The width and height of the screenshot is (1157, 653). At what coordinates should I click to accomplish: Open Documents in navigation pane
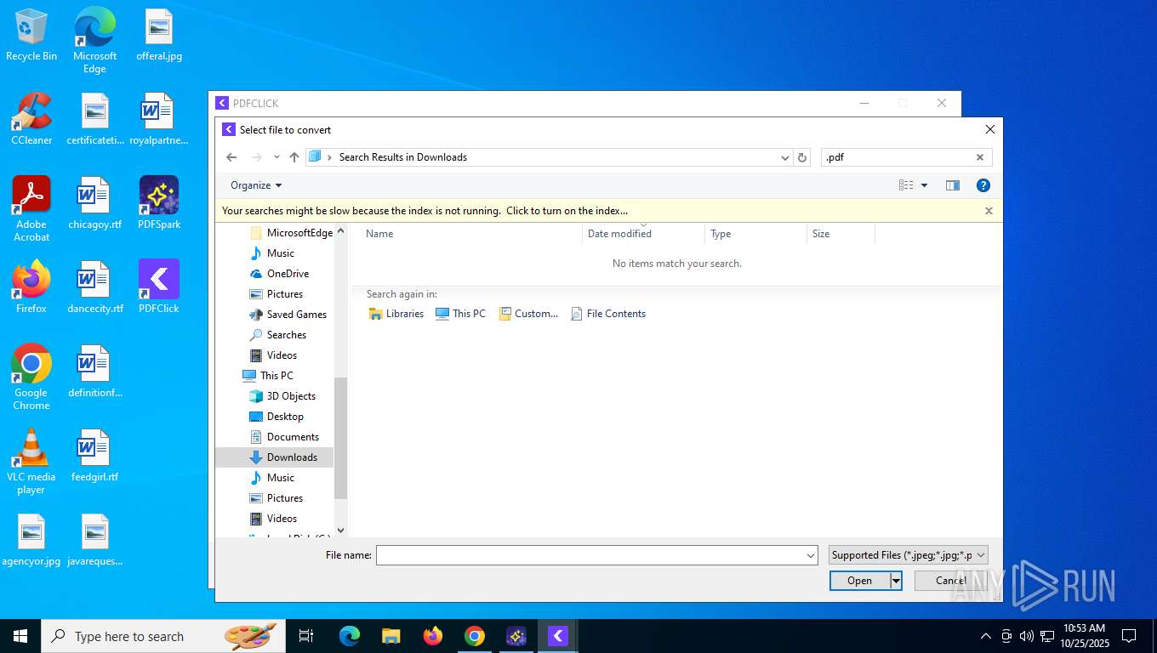coord(284,437)
